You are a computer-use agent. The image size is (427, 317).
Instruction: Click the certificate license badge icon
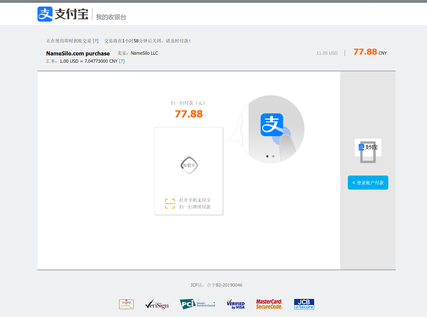point(126,304)
